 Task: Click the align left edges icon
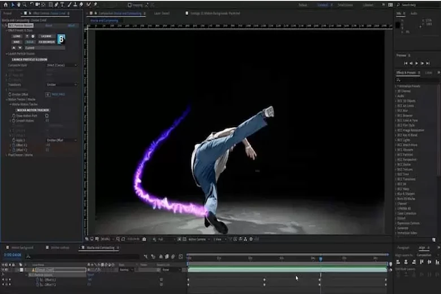tap(398, 262)
